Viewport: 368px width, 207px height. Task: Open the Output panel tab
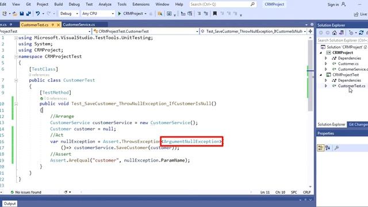coord(10,204)
